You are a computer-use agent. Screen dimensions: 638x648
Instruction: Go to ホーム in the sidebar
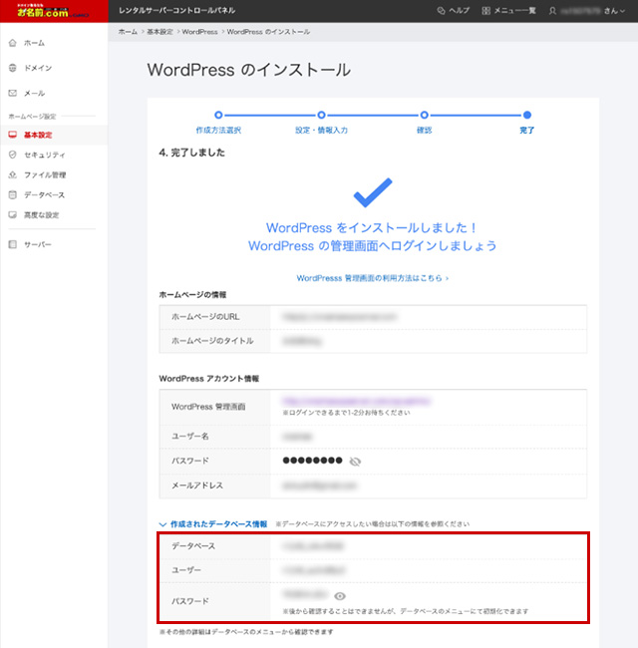point(34,43)
